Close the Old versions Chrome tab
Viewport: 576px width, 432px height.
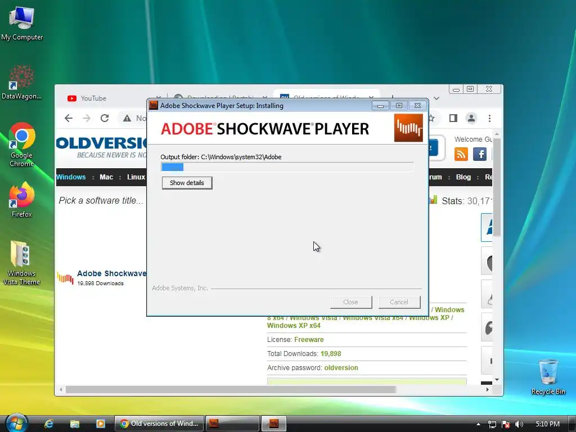371,98
